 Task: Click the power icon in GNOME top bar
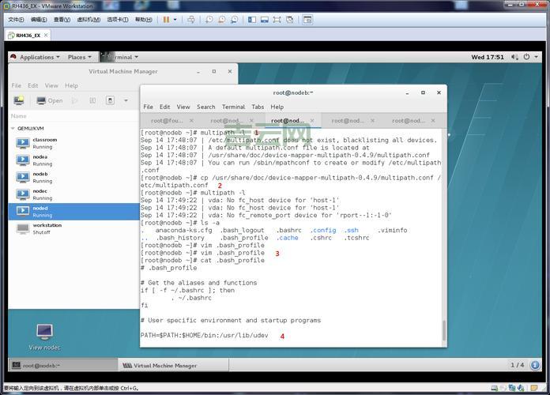tap(539, 57)
